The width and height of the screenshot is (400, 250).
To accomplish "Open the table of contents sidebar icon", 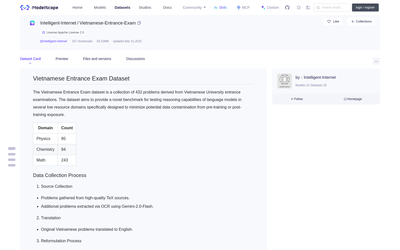I will [12, 157].
